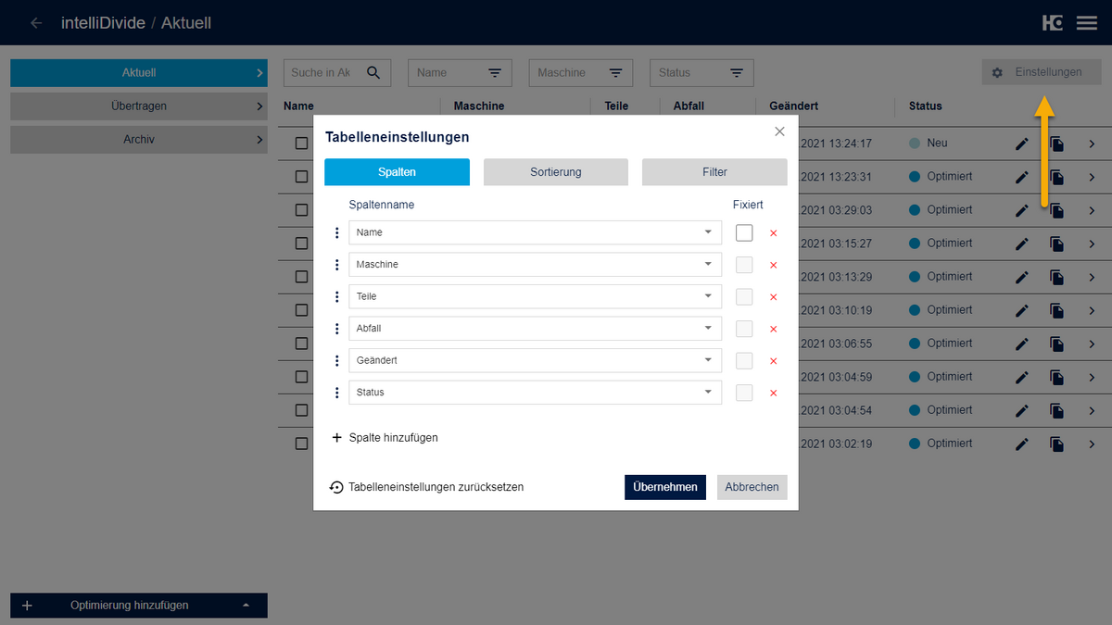Add a column via Spalte hinzufügen

click(385, 437)
